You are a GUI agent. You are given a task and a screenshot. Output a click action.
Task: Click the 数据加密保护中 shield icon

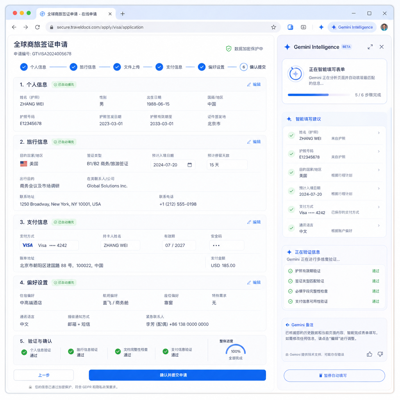click(x=229, y=48)
